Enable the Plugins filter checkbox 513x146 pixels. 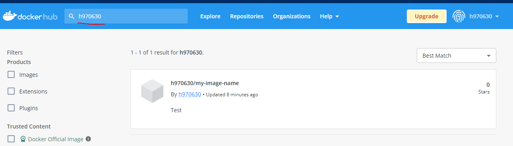(x=11, y=108)
